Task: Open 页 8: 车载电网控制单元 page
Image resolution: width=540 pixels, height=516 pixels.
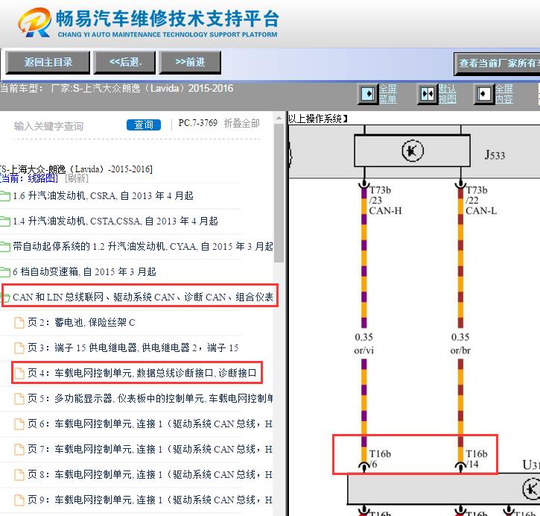Action: (150, 475)
